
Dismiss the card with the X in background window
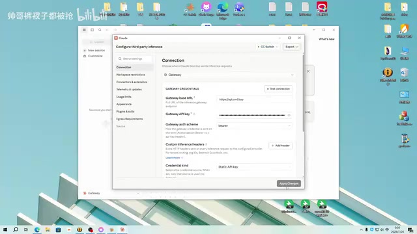(x=308, y=71)
